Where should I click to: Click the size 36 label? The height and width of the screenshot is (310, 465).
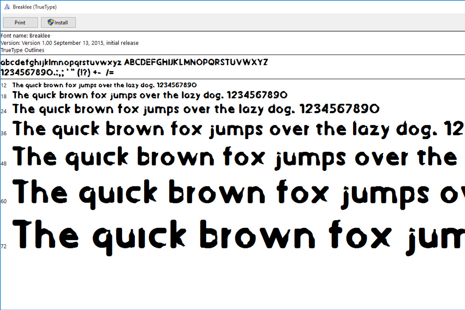tap(4, 133)
